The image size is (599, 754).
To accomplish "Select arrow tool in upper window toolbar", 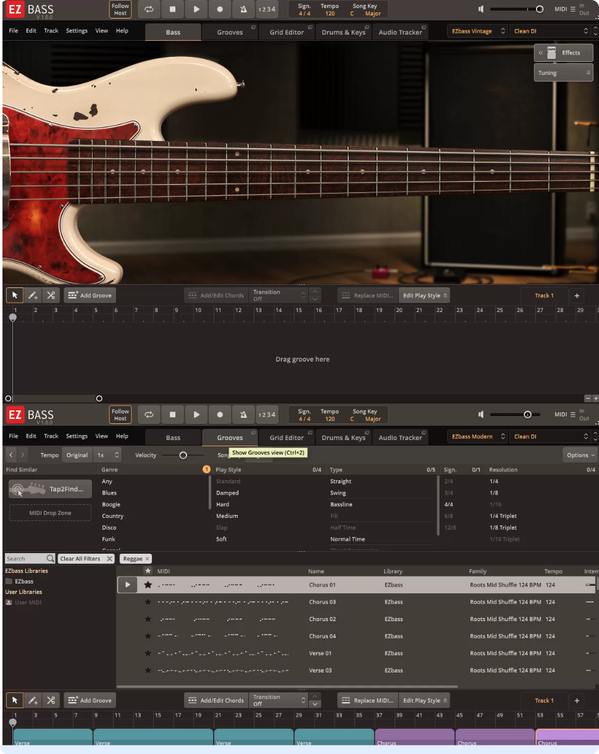I will click(15, 295).
